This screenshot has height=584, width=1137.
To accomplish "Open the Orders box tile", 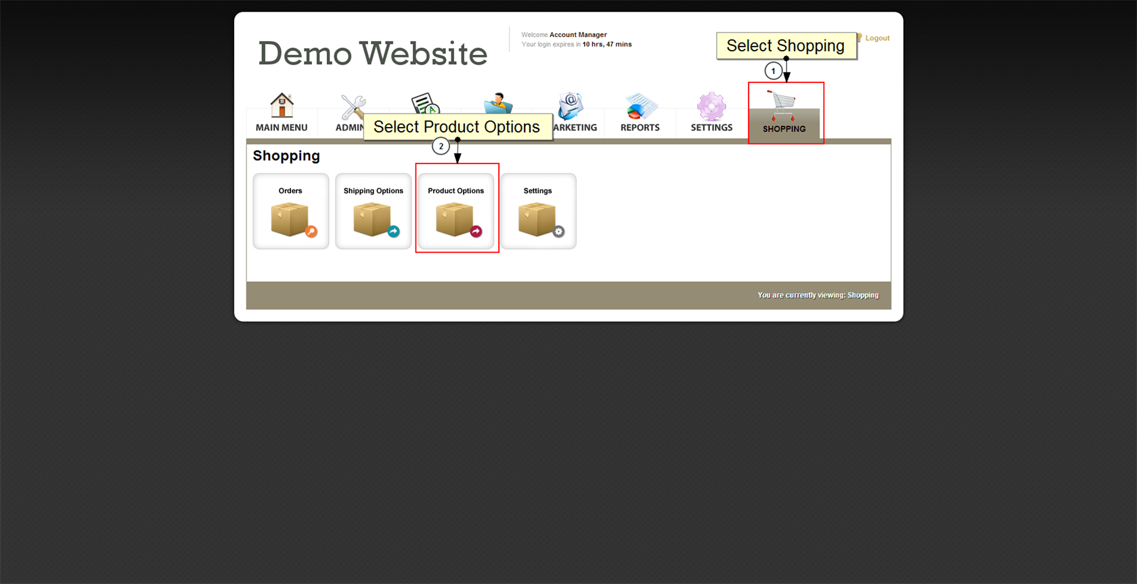I will click(x=291, y=212).
